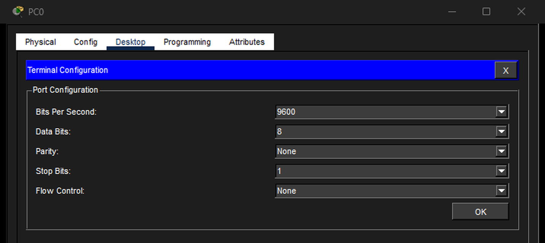Switch to the Programming tab
This screenshot has width=545, height=243.
click(x=187, y=42)
